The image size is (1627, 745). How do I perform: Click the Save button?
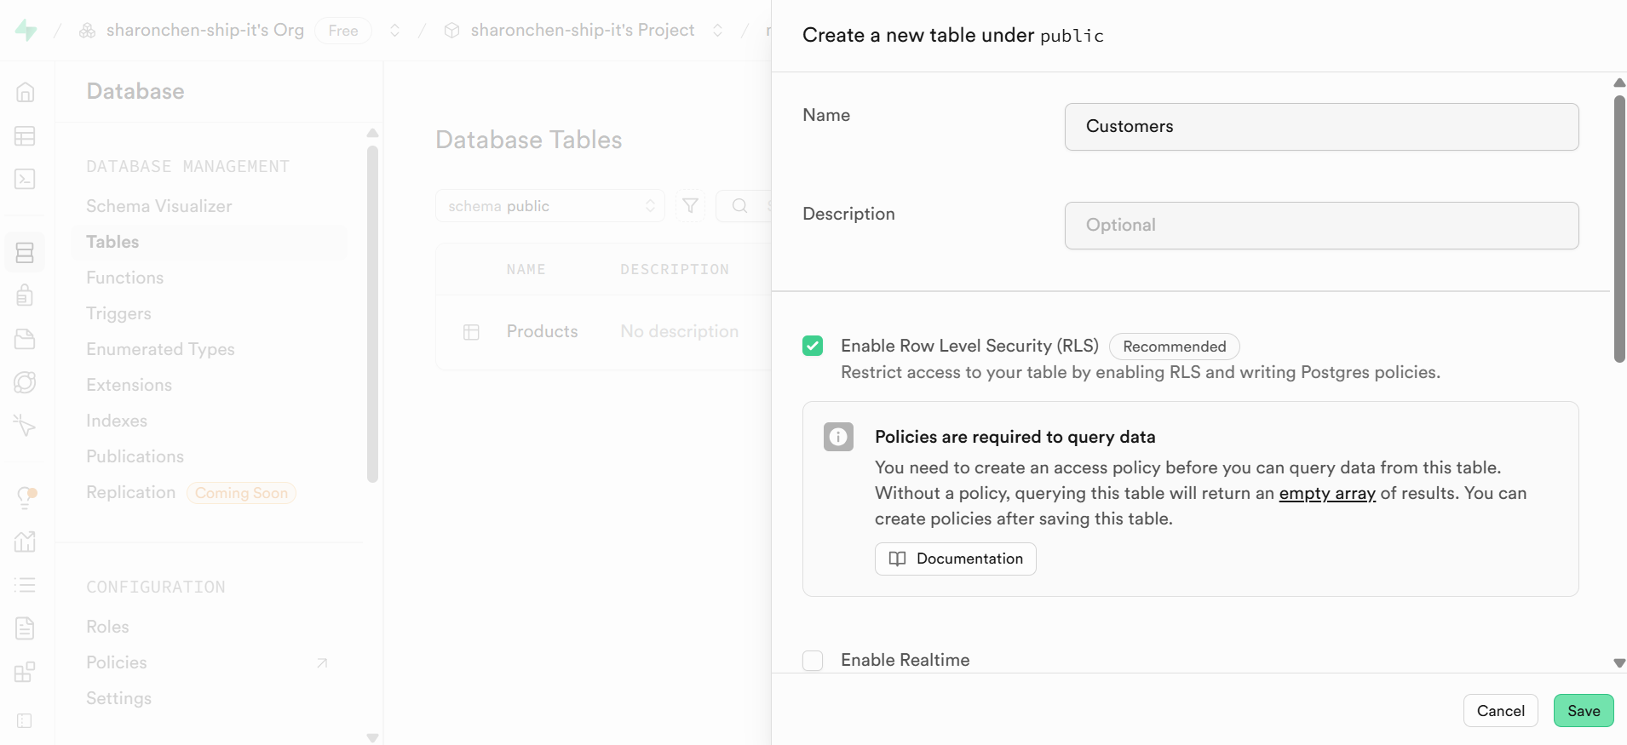[1583, 711]
